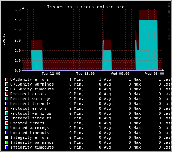Click the Tue 18:00 time axis label
Viewport: 172px width, 152px height.
pos(85,74)
